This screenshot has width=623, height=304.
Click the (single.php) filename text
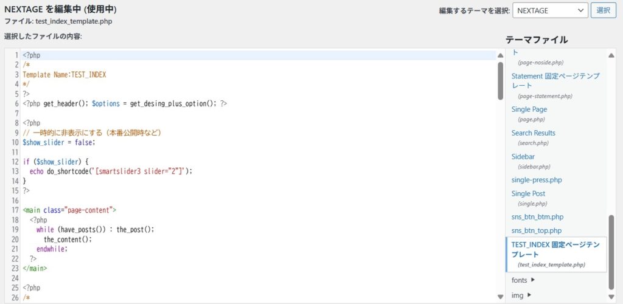click(532, 204)
